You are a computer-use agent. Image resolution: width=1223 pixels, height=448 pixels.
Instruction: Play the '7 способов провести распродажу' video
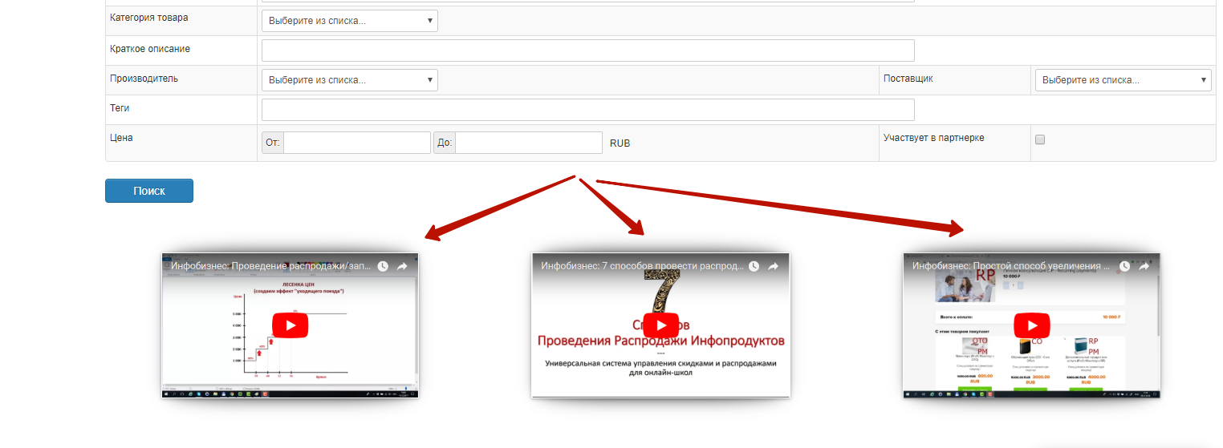660,325
